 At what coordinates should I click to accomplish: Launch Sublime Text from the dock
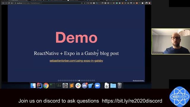click(x=72, y=86)
